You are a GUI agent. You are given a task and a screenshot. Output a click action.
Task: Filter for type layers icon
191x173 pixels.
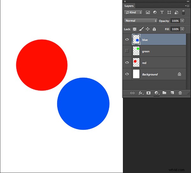(162, 12)
